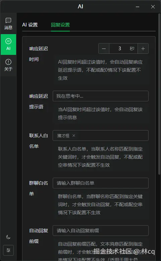Open the 关于 about sidebar icon
Image resolution: width=161 pixels, height=261 pixels.
[x=8, y=65]
